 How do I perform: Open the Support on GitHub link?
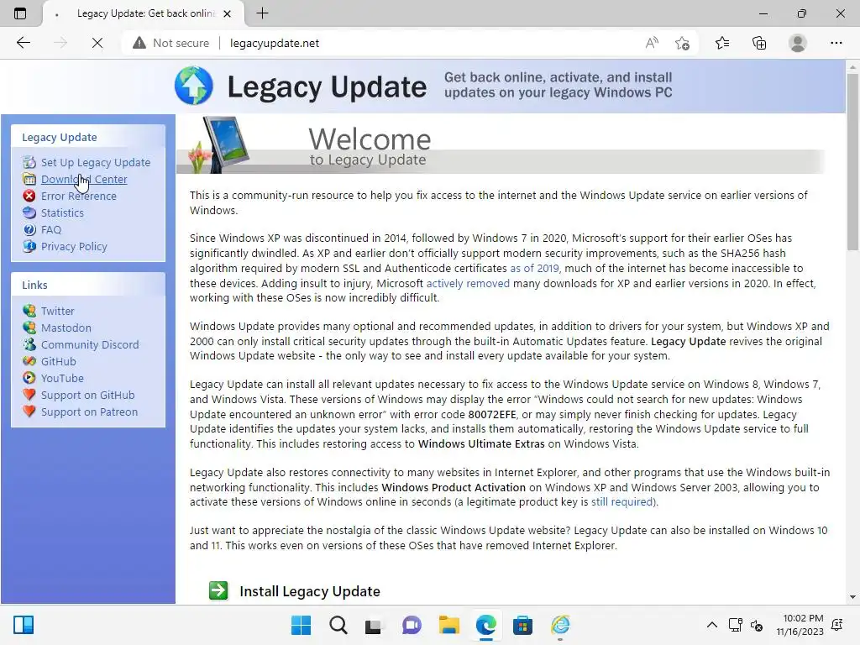coord(87,395)
